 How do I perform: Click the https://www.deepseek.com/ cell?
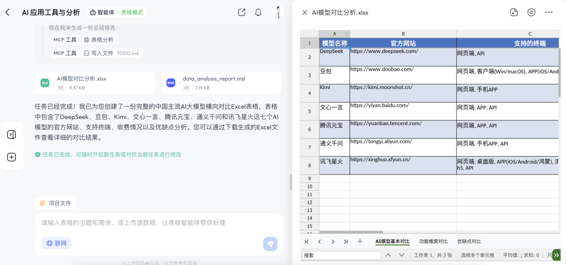click(x=403, y=57)
